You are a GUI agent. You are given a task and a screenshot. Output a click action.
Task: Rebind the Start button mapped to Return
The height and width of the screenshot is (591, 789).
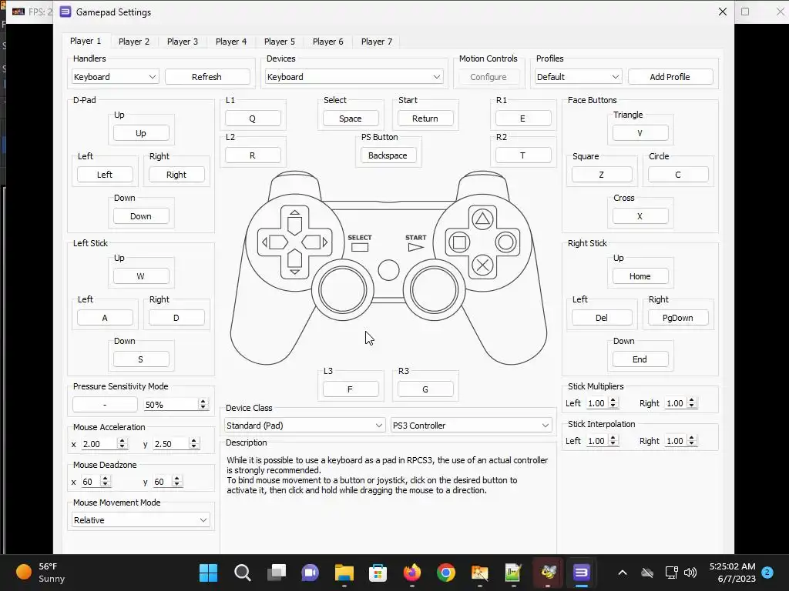click(425, 119)
